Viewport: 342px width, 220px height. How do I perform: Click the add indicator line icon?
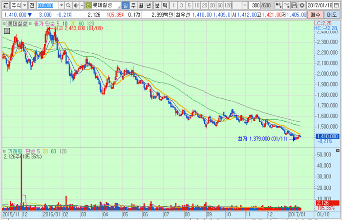tap(285, 5)
